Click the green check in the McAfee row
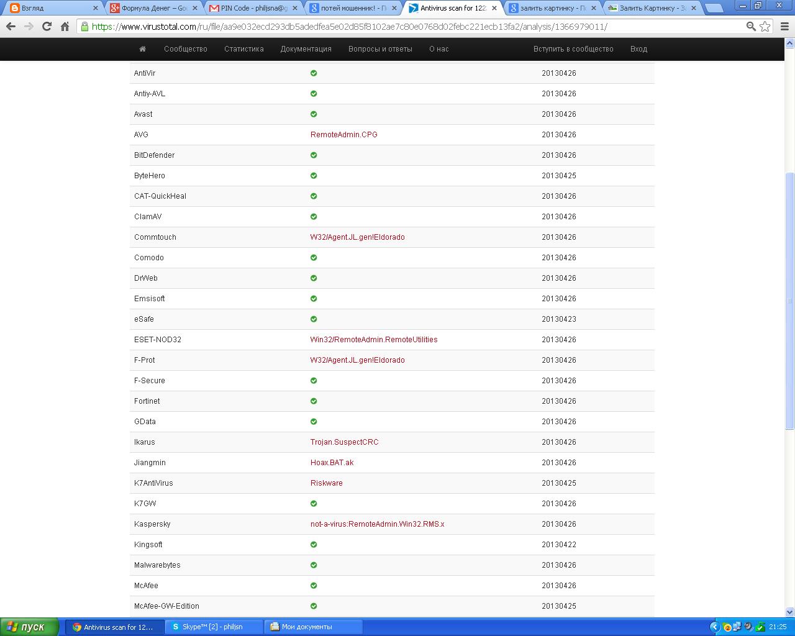The height and width of the screenshot is (636, 795). click(314, 586)
